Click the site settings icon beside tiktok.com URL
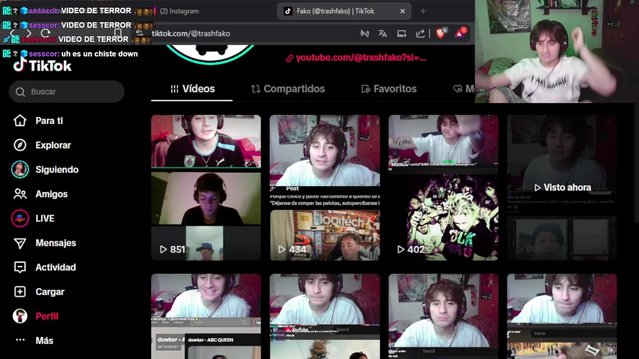Image resolution: width=639 pixels, height=359 pixels. coord(140,33)
